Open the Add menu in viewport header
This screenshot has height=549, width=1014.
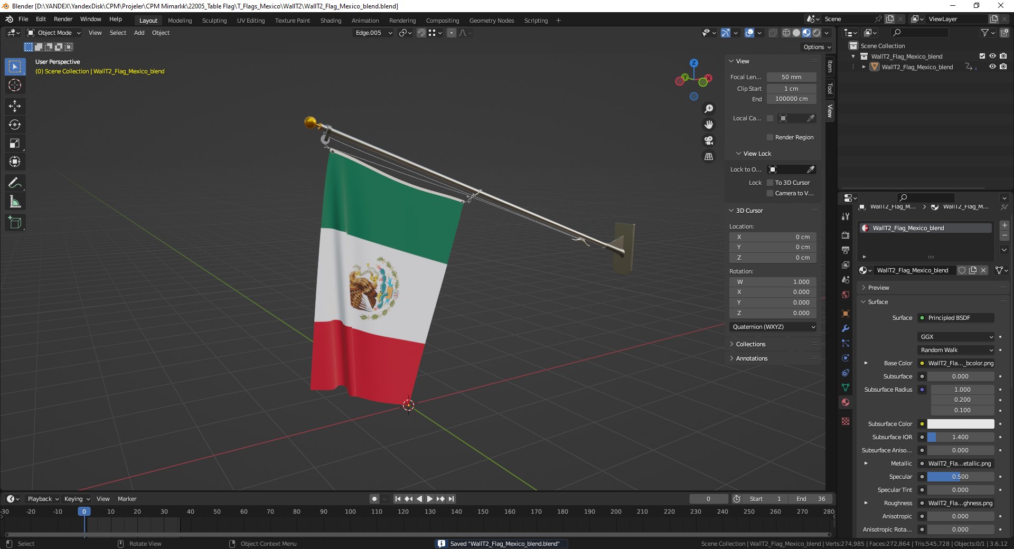click(139, 33)
